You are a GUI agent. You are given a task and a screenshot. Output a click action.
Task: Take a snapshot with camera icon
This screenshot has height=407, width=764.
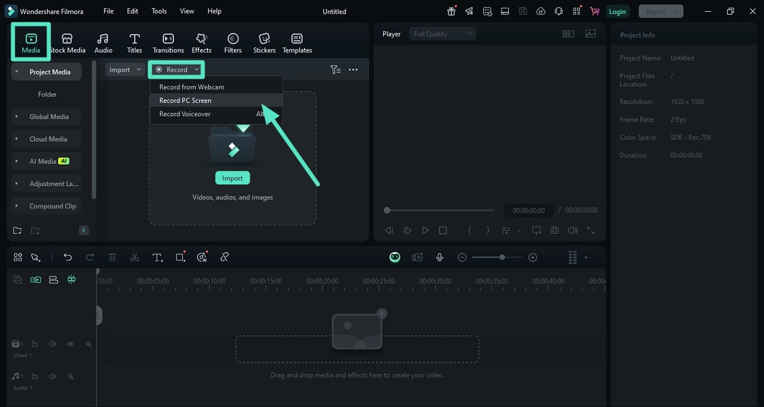(555, 231)
